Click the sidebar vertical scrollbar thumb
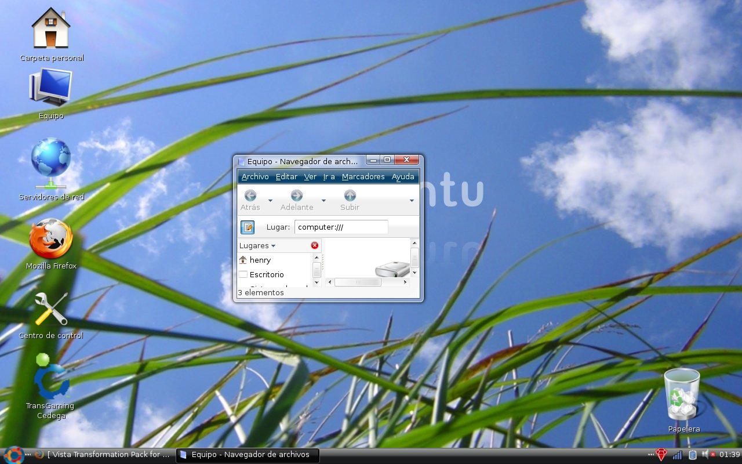Viewport: 742px width, 464px height. point(317,270)
